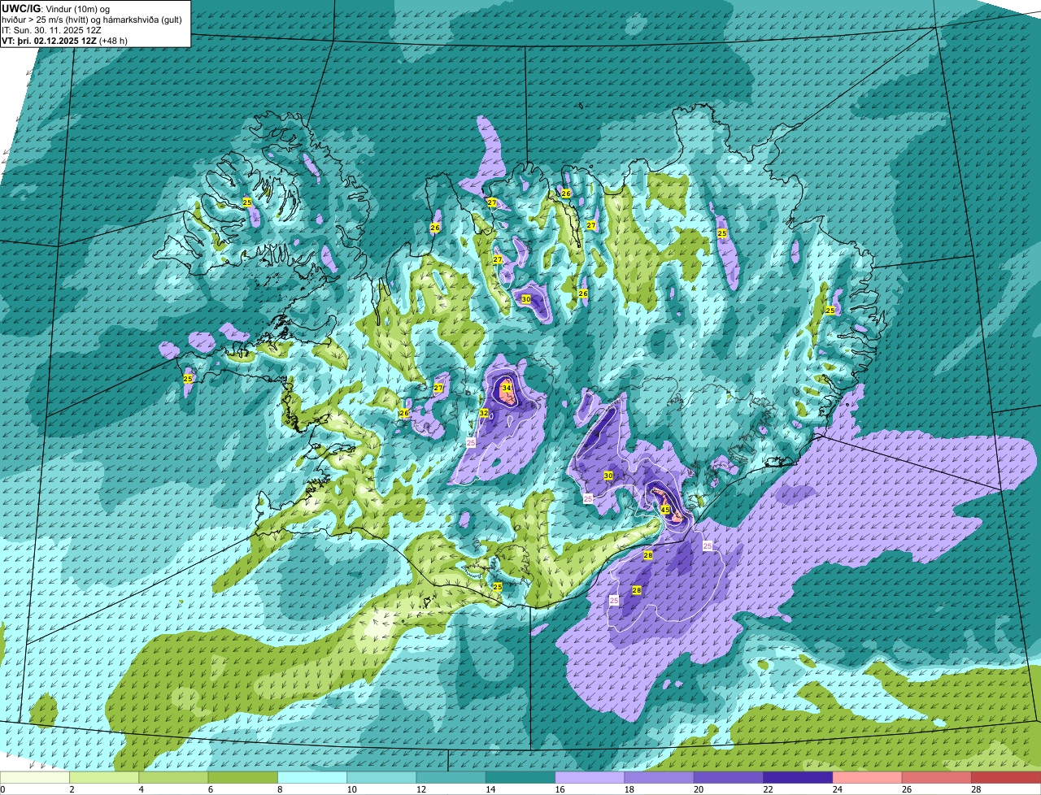This screenshot has width=1041, height=795.
Task: Click the text 'hviður > 25 m/s (hvítt) og hámarkshviða (gult)'
Action: [x=91, y=20]
